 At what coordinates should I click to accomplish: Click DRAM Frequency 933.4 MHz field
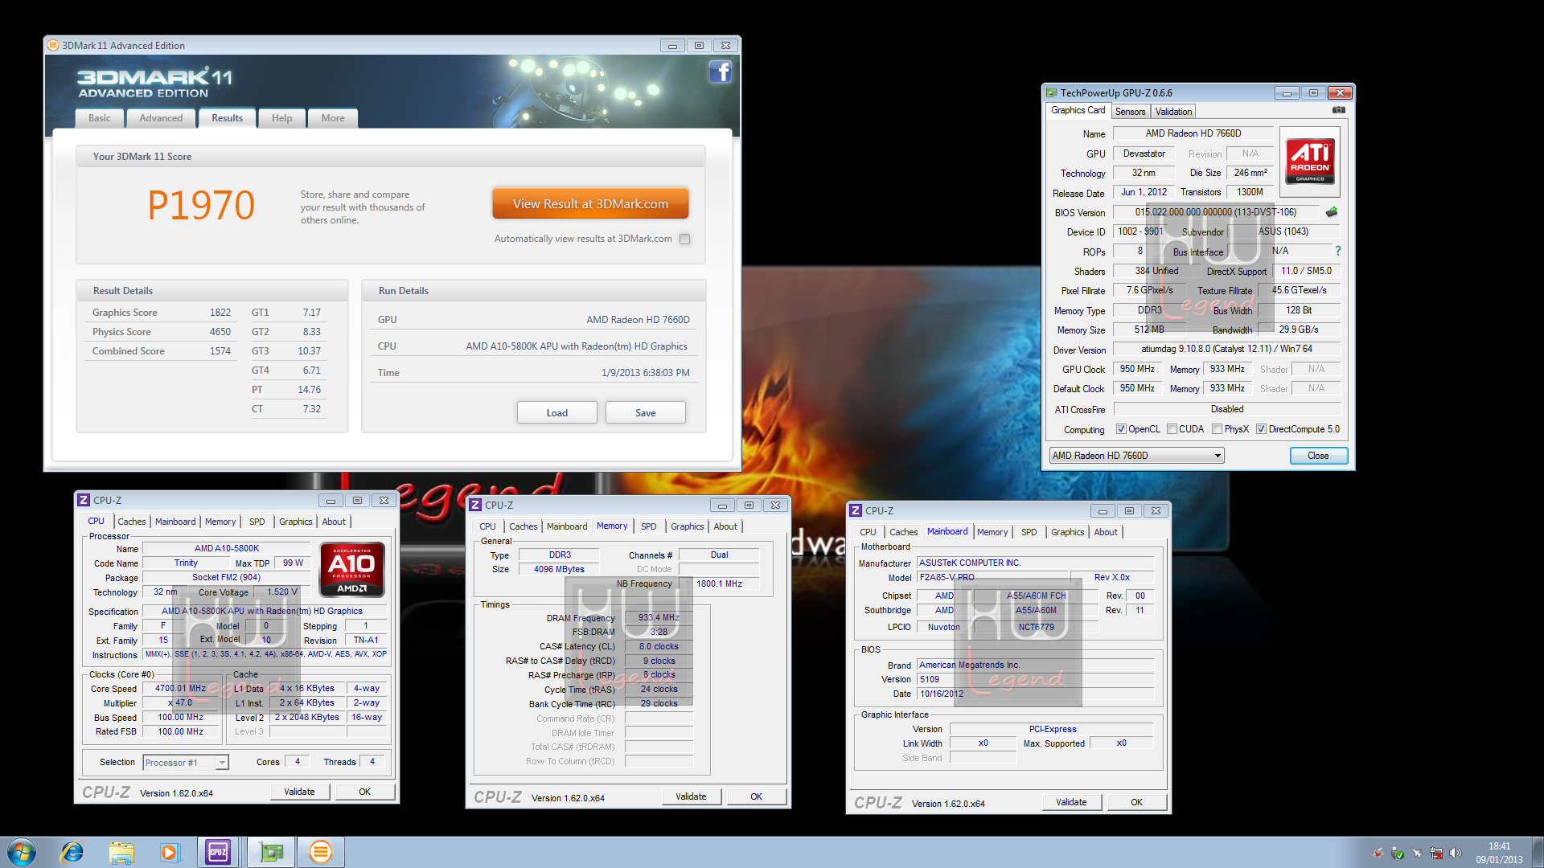point(659,618)
